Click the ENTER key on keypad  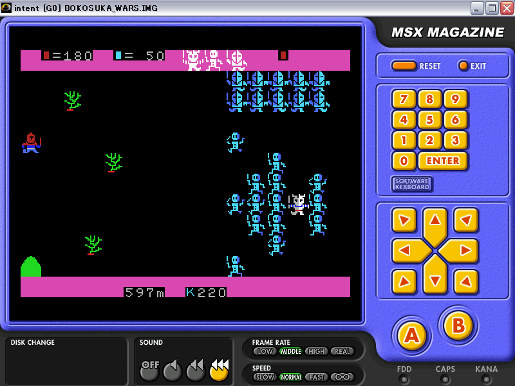coord(443,161)
